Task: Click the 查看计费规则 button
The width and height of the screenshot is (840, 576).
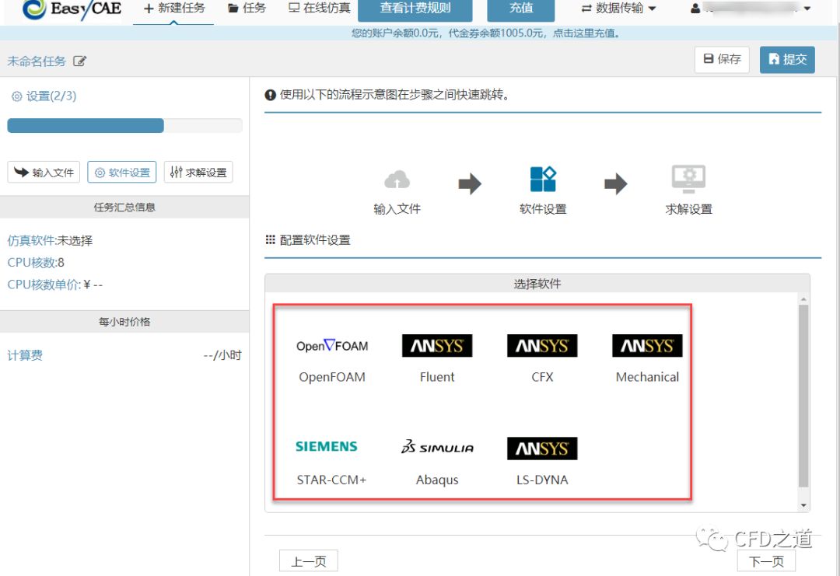Action: pos(415,9)
